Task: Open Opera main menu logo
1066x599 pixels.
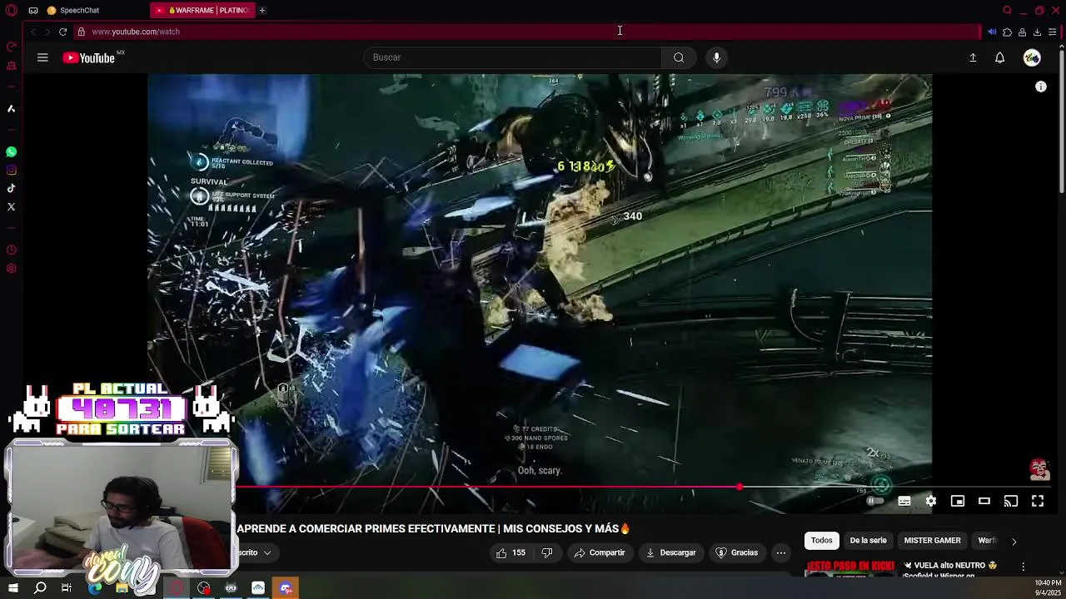Action: 11,10
